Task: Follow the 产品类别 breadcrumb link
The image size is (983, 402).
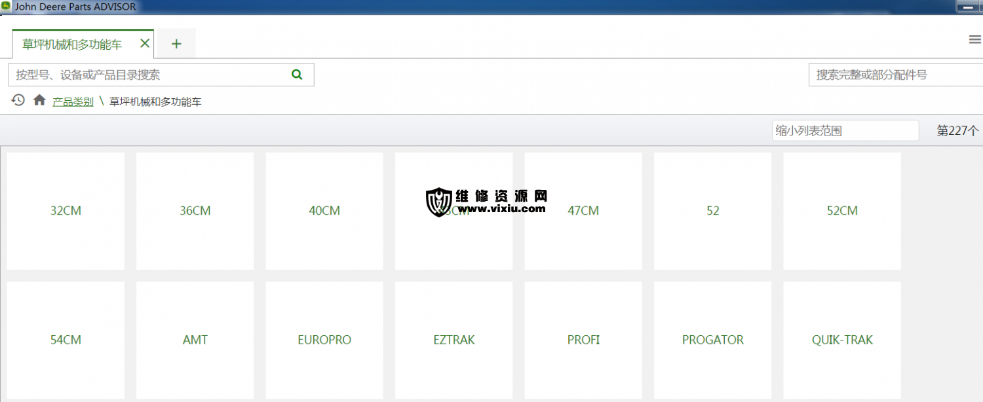Action: (x=73, y=101)
